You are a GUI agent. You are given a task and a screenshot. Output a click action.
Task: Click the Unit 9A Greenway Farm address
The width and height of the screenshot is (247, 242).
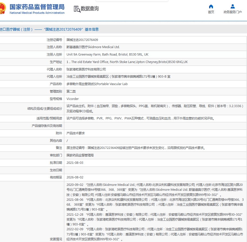[107, 54]
